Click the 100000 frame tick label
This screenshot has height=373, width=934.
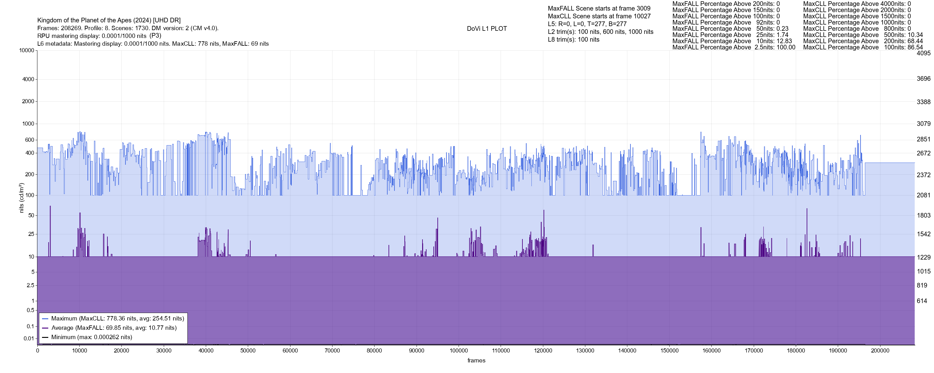click(x=458, y=351)
